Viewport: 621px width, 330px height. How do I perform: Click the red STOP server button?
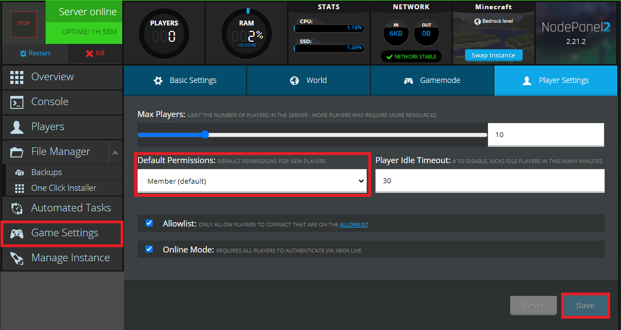pos(23,23)
